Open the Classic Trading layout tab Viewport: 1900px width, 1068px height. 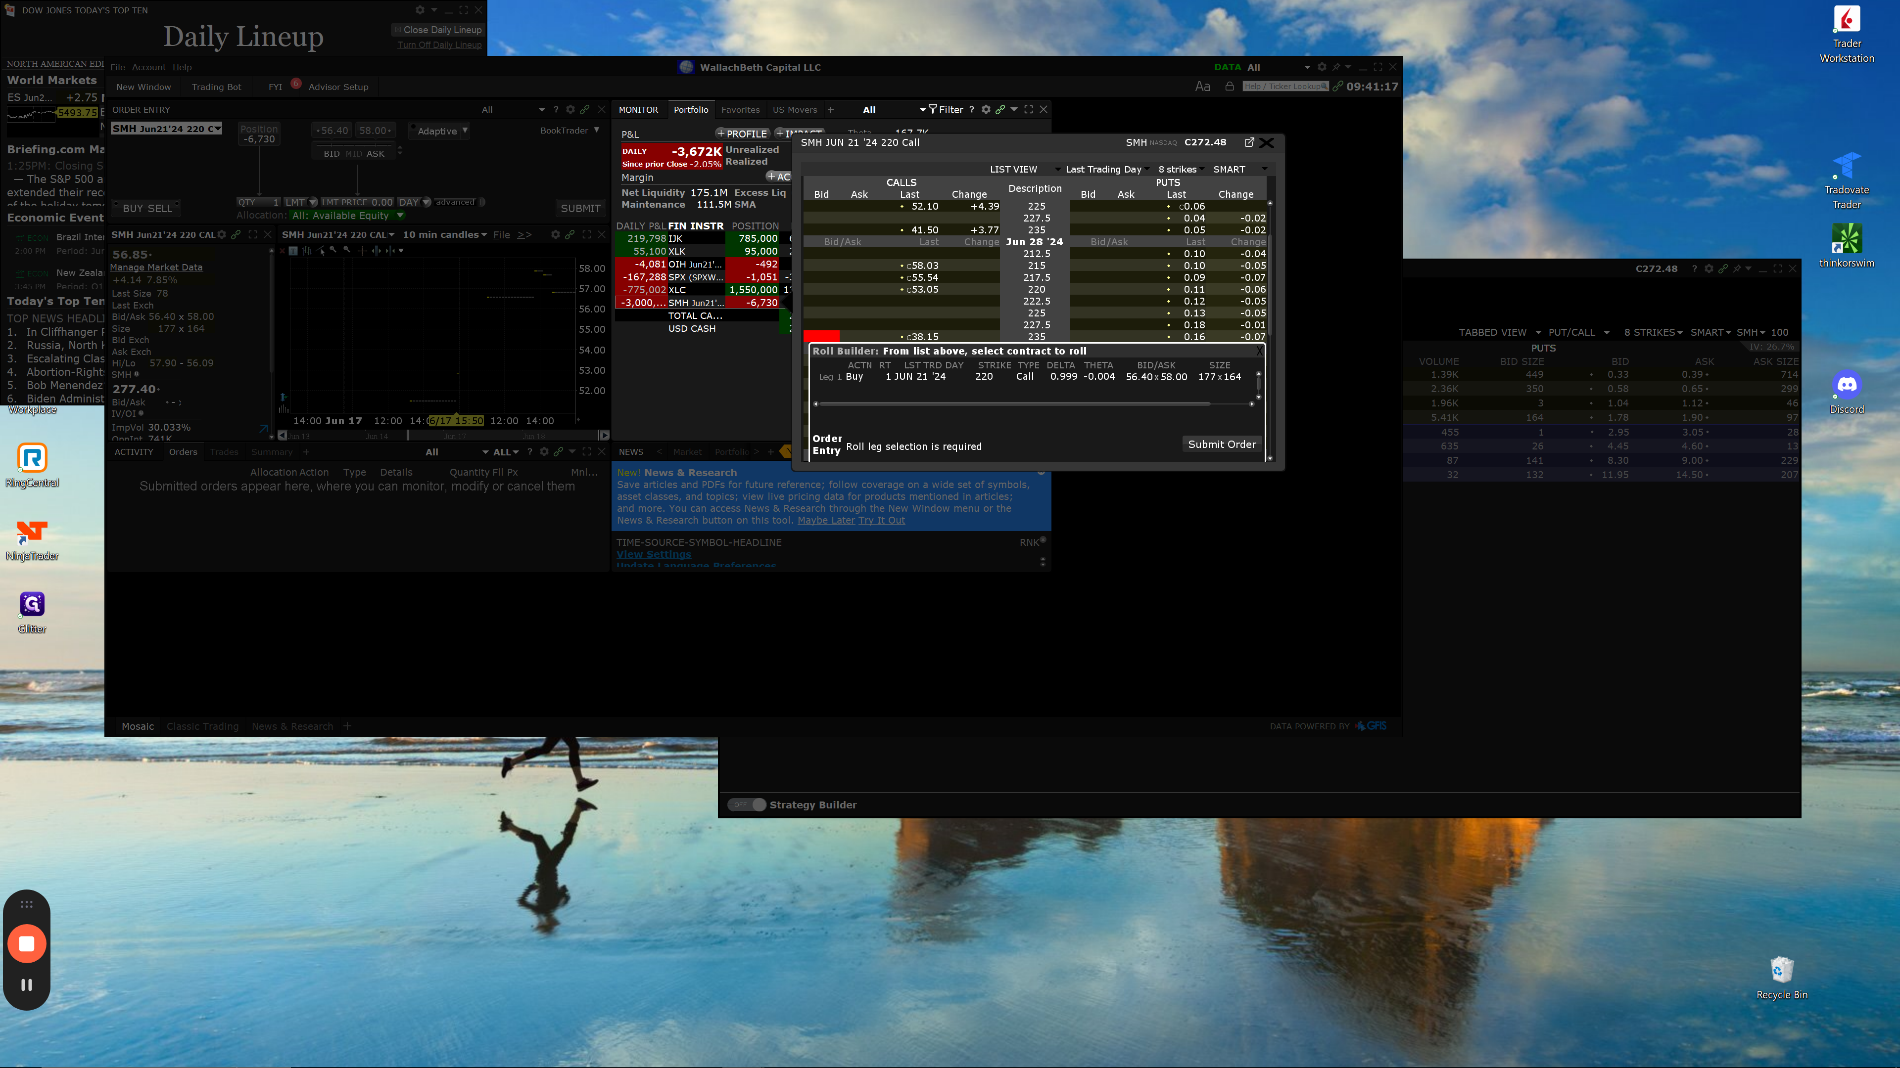(202, 726)
